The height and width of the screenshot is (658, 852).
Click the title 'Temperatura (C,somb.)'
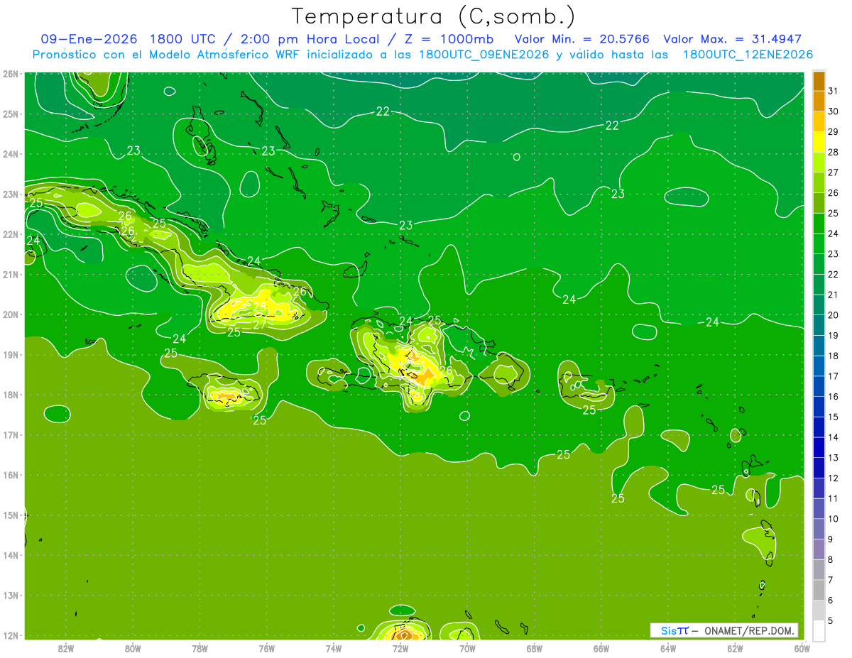click(434, 16)
